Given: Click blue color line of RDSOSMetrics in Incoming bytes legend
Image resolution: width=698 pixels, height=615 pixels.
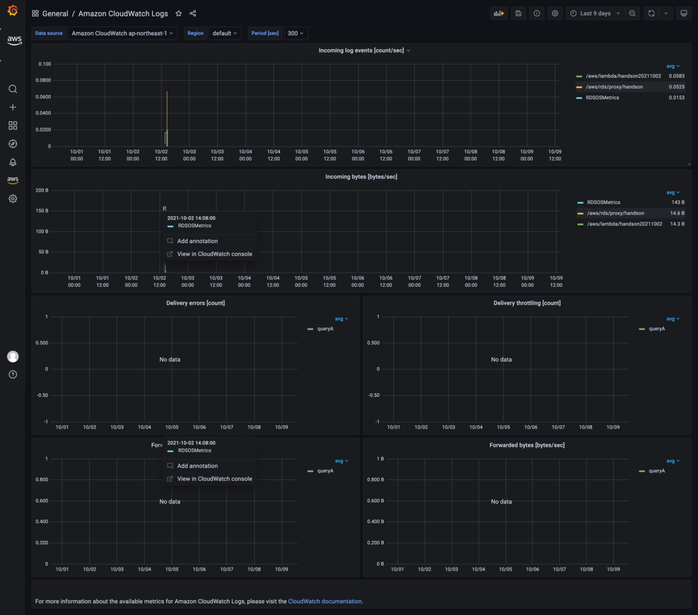Looking at the screenshot, I should 580,202.
